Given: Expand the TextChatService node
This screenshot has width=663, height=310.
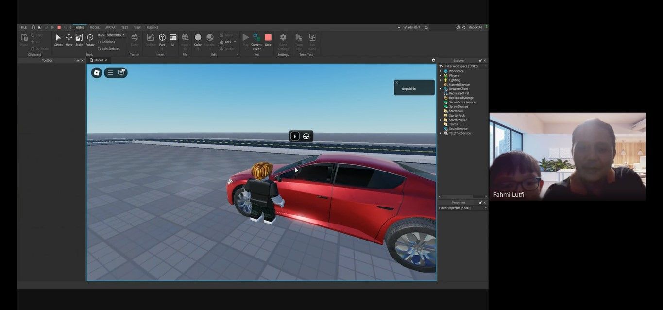Looking at the screenshot, I should coord(441,133).
